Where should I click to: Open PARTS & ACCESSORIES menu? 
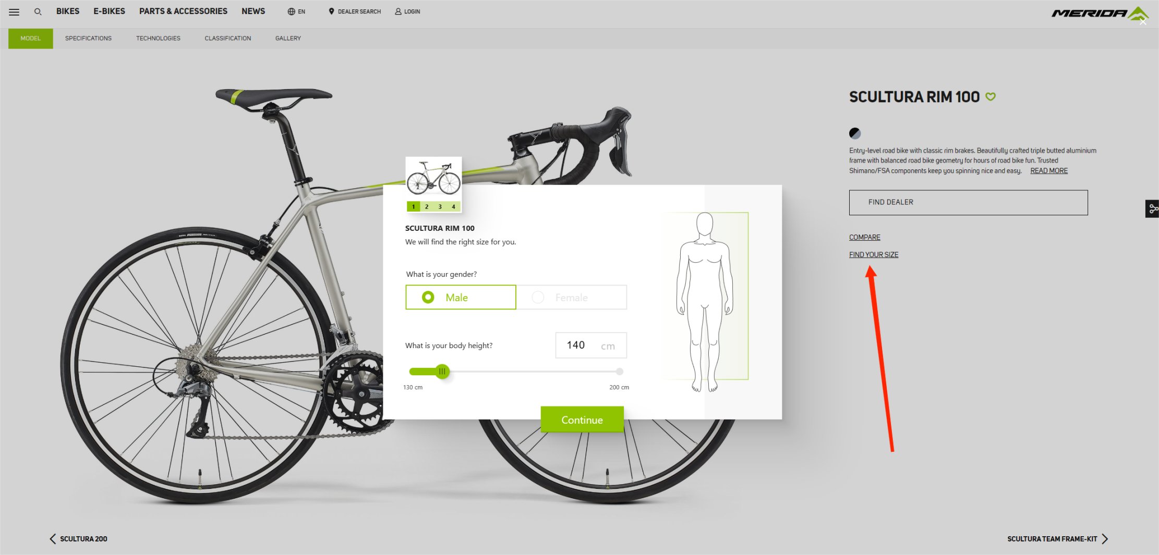coord(183,11)
